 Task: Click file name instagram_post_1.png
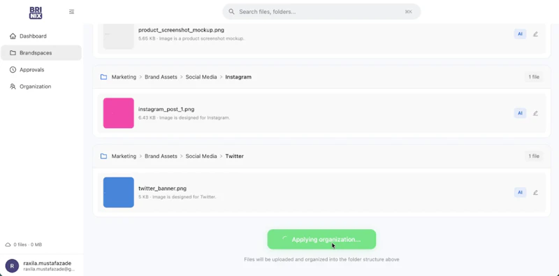pos(166,109)
